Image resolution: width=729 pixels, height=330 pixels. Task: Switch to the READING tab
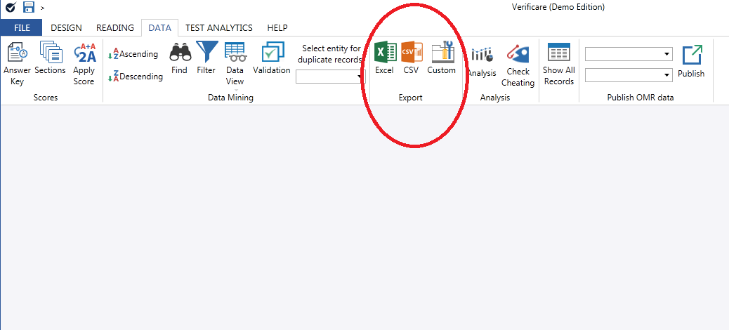[x=115, y=28]
